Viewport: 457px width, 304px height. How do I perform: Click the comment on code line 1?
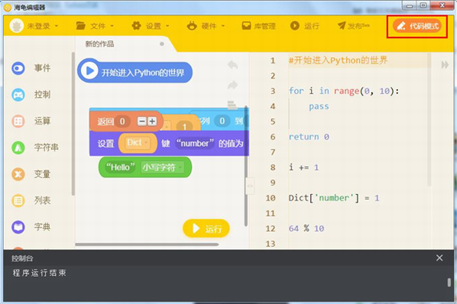[x=338, y=60]
